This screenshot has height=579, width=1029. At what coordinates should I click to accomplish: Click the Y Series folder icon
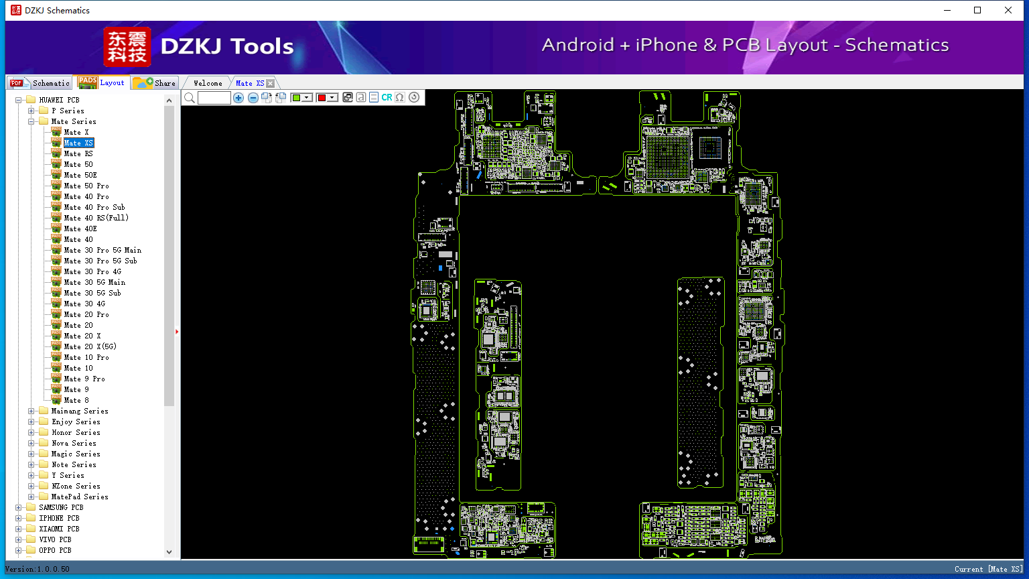44,475
